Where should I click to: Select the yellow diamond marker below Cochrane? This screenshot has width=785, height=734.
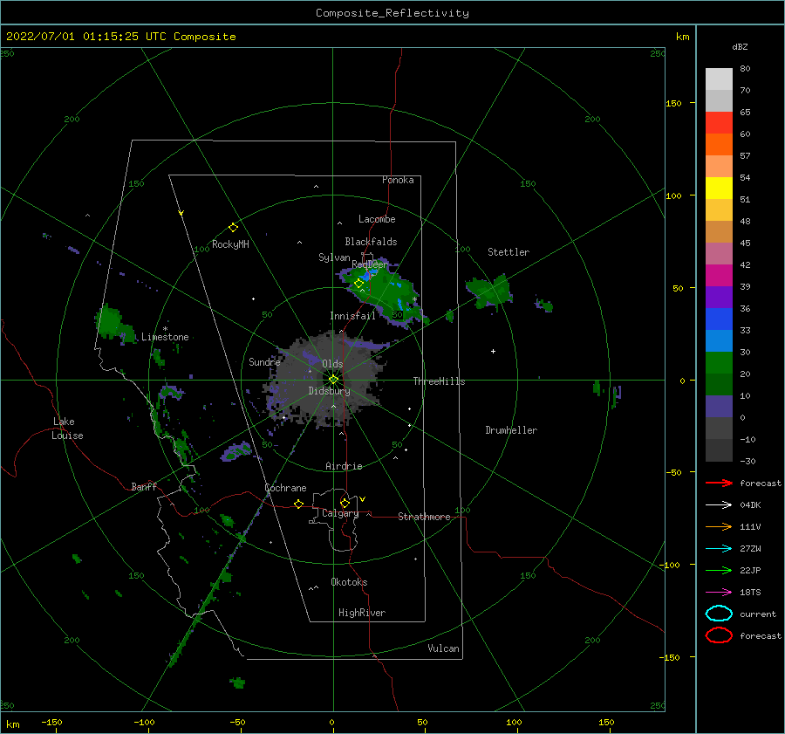(298, 504)
